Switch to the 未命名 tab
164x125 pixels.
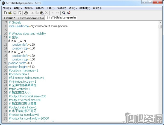[9, 18]
